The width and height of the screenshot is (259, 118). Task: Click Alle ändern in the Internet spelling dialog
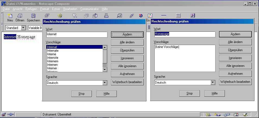point(127,42)
